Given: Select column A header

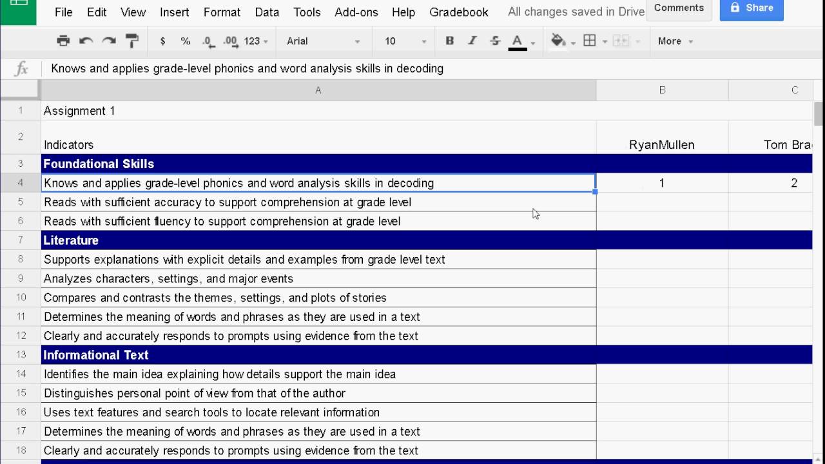Looking at the screenshot, I should tap(318, 90).
